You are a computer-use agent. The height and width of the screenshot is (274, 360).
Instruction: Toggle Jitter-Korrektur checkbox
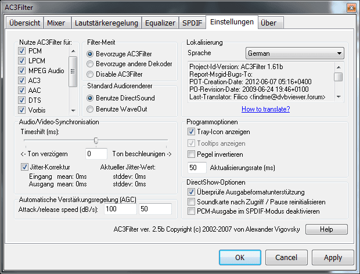click(x=24, y=167)
